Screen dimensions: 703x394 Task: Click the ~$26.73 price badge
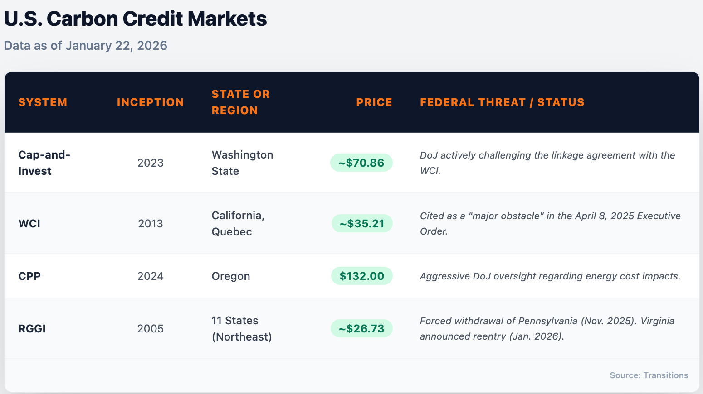pos(361,329)
